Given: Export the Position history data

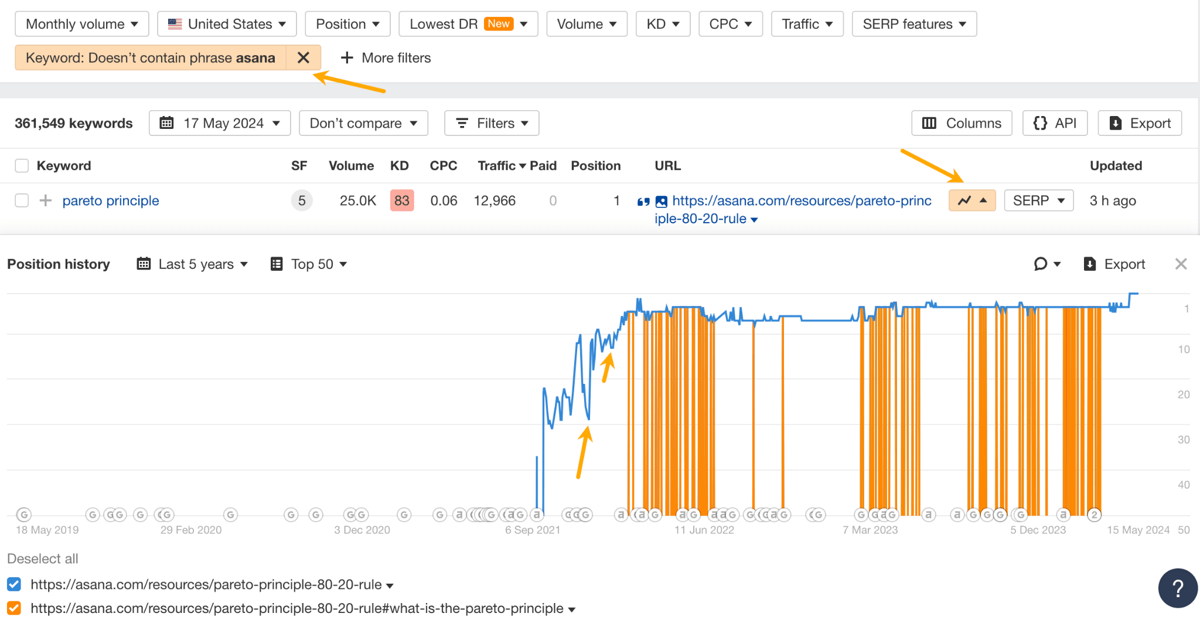Looking at the screenshot, I should point(1114,264).
